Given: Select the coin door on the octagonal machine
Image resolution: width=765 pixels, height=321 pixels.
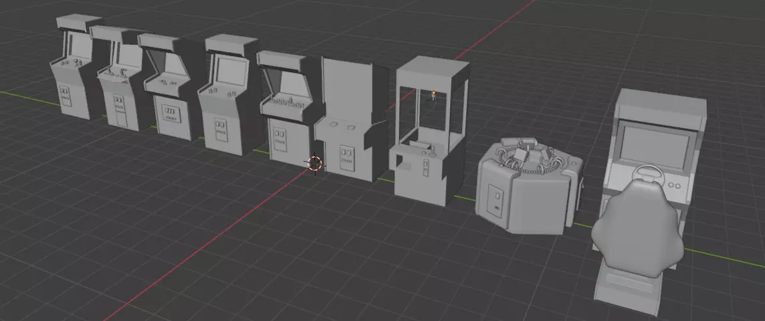Looking at the screenshot, I should [497, 202].
